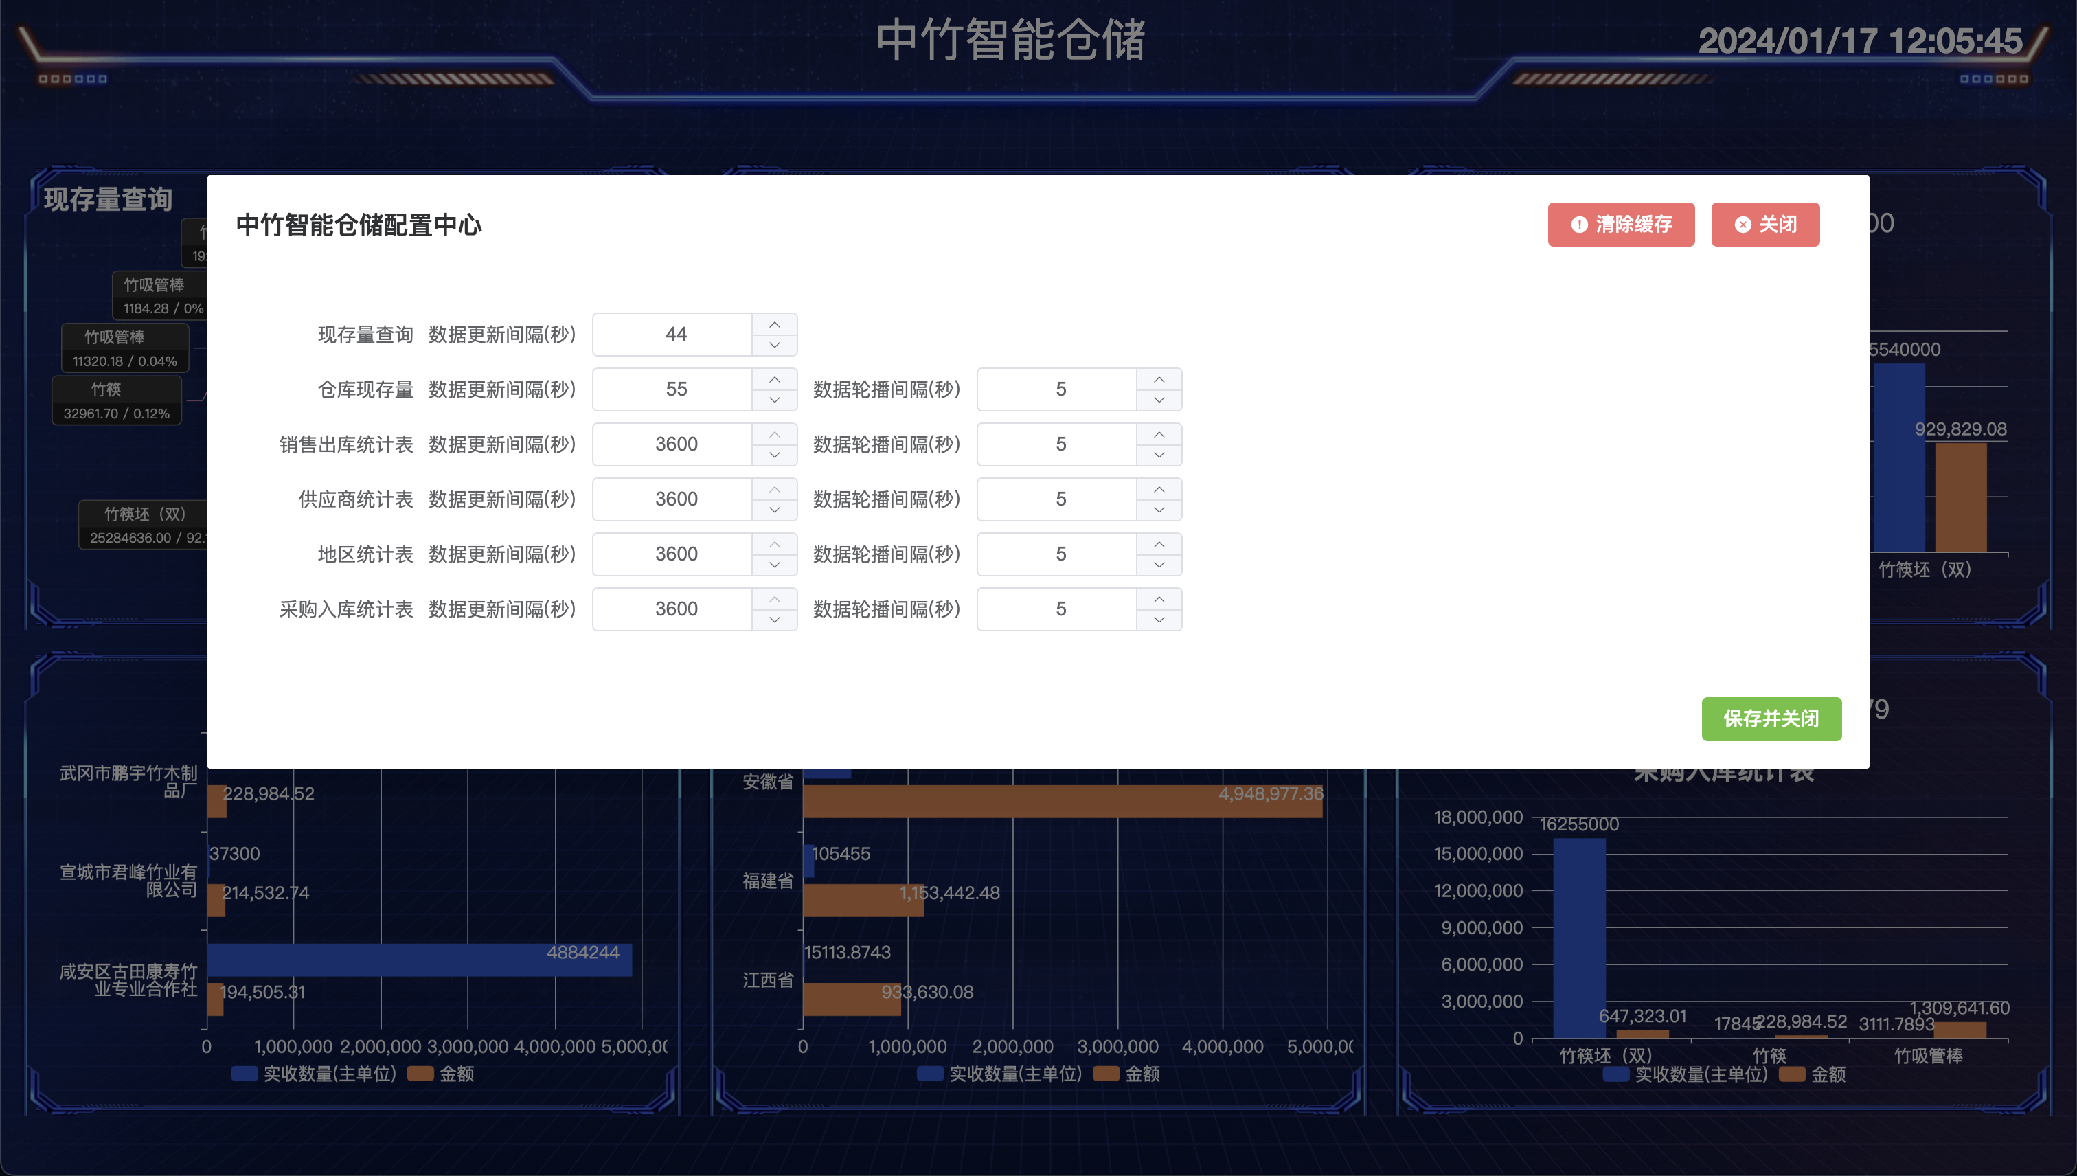The width and height of the screenshot is (2077, 1176).
Task: Decrease 销售出库统计表 update interval with down arrow
Action: [775, 455]
